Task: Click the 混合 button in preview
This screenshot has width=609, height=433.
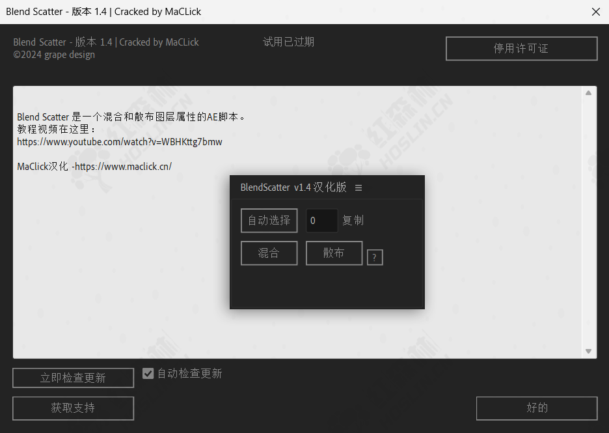Action: pos(269,253)
